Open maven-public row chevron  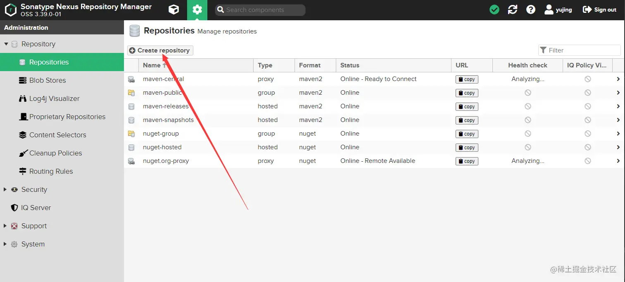tap(618, 93)
